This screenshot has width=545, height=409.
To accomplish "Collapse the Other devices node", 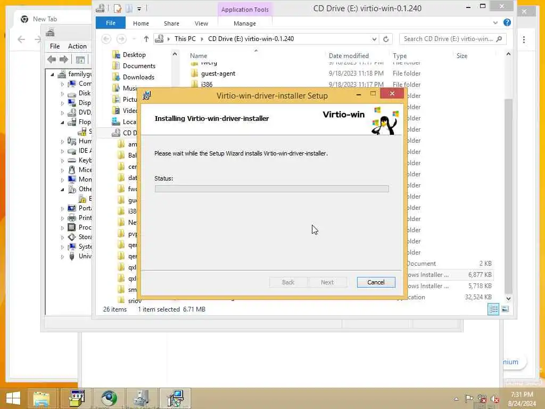I will (62, 190).
